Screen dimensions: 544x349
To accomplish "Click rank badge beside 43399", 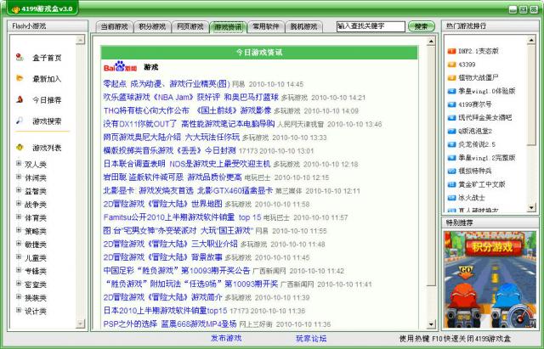I will click(451, 65).
